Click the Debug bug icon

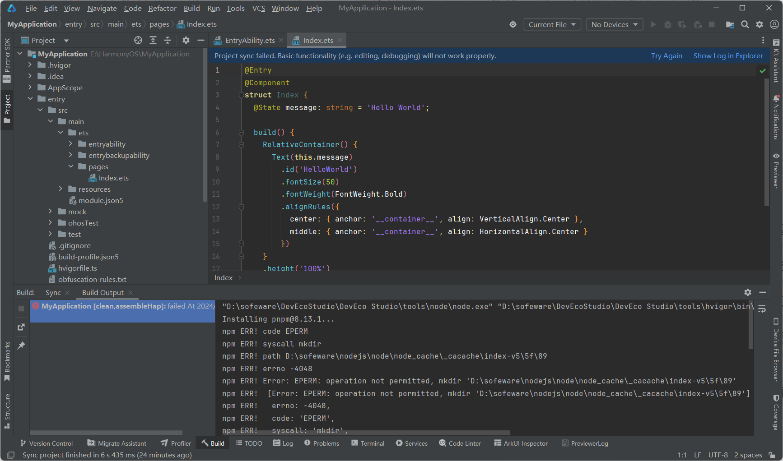coord(668,24)
